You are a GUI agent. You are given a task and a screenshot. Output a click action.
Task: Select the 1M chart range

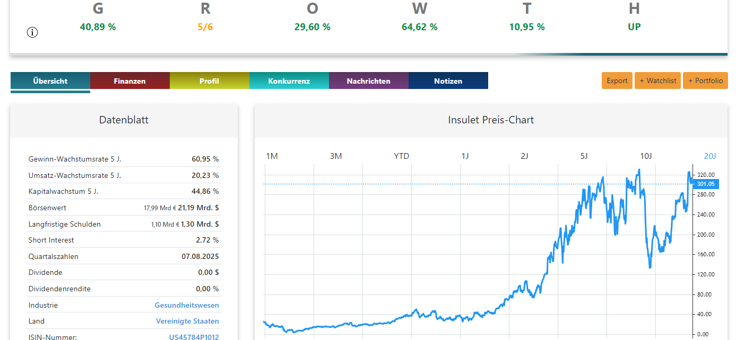[272, 156]
